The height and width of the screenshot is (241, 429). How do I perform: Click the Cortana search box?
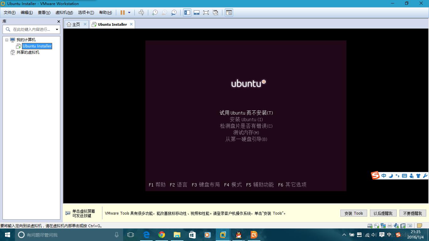tap(69, 235)
